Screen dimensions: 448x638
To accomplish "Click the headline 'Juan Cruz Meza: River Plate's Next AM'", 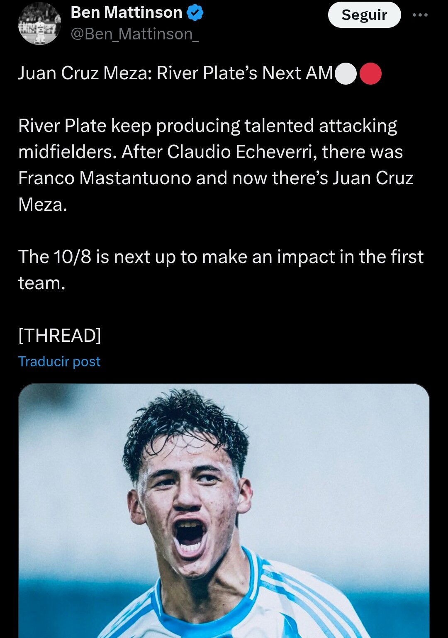I will (175, 73).
